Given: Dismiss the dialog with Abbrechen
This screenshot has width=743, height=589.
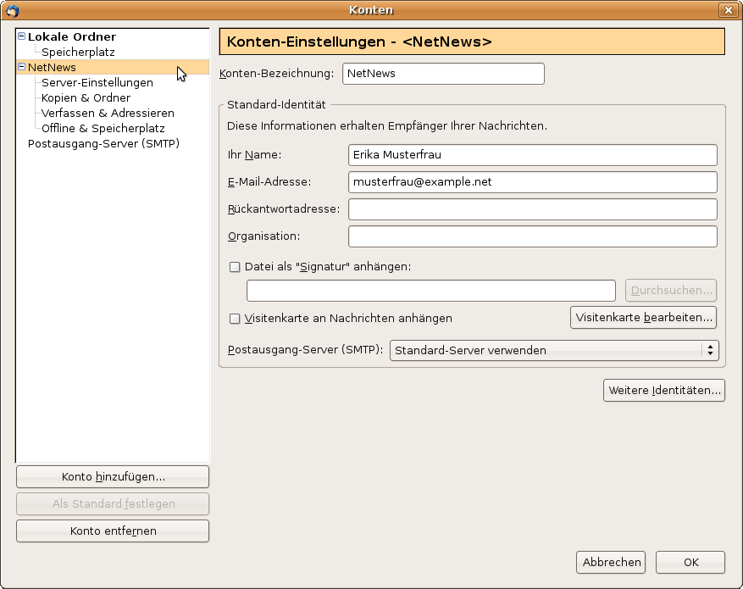Looking at the screenshot, I should pyautogui.click(x=611, y=562).
